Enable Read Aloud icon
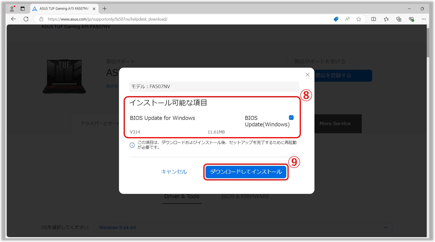This screenshot has width=435, height=242. [x=347, y=19]
